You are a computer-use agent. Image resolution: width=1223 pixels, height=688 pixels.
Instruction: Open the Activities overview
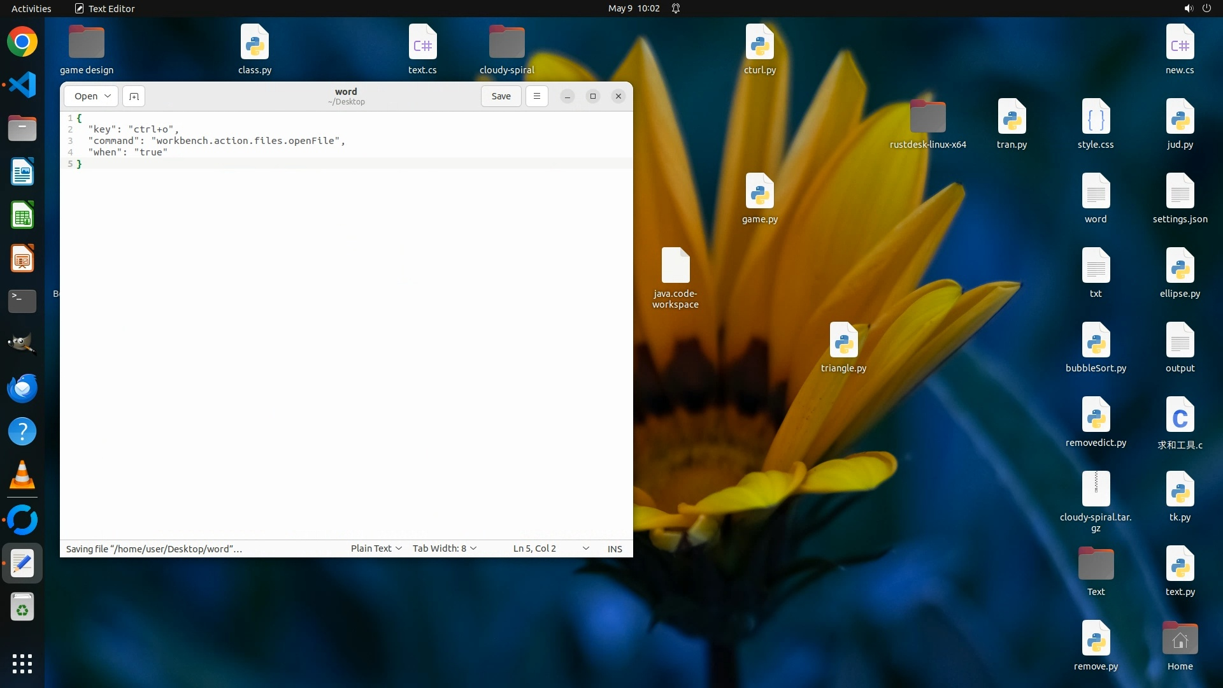(31, 8)
